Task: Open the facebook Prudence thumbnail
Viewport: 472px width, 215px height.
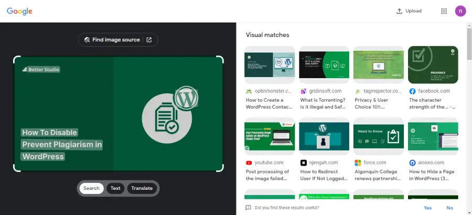Action: click(x=433, y=64)
